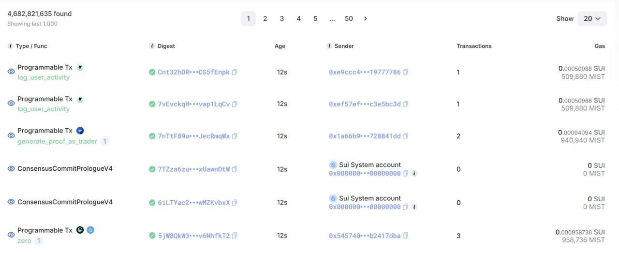Click info icon after first Sui System address
619x253 pixels.
click(x=414, y=173)
